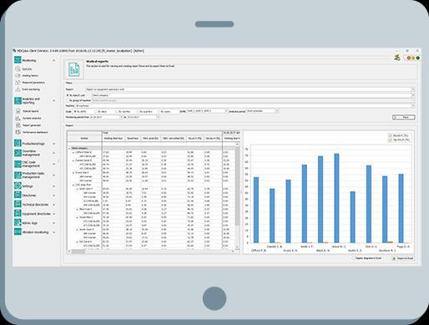Open Vibration monitoring icon
The width and height of the screenshot is (429, 325).
18,231
